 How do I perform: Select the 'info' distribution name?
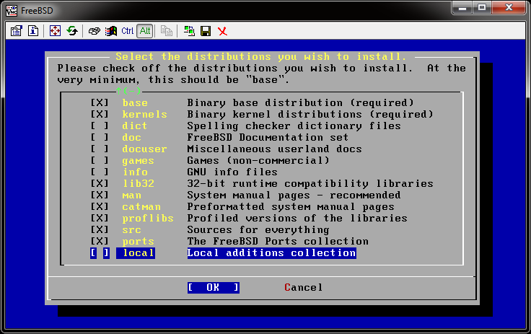(x=135, y=172)
